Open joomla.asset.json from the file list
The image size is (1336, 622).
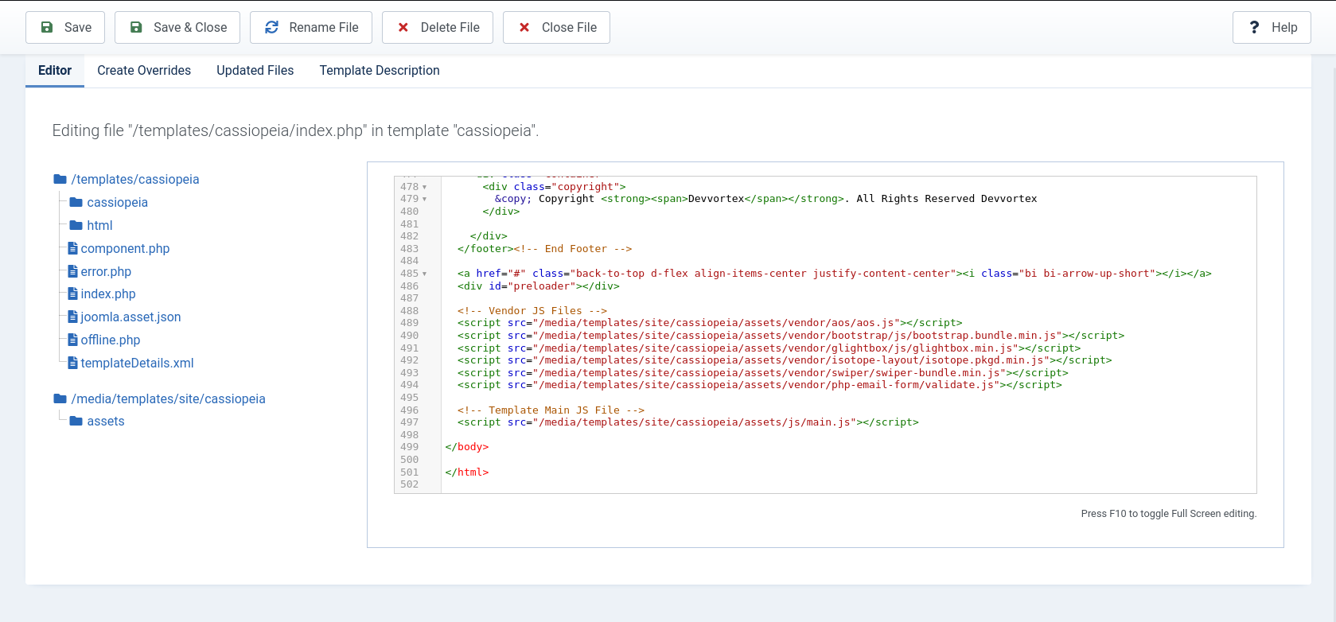pos(130,317)
